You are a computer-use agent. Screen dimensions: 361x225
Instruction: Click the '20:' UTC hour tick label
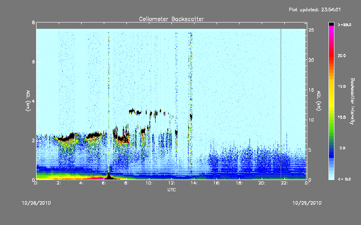pos(262,183)
